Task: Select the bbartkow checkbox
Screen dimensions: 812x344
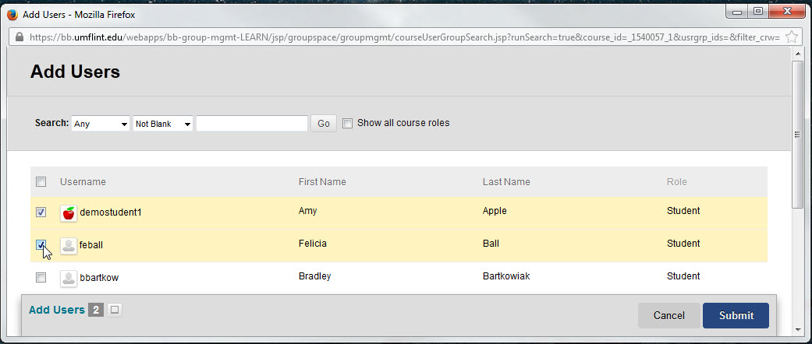Action: point(41,278)
